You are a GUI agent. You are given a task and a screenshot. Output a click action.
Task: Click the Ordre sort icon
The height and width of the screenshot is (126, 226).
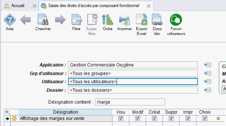pos(107,21)
